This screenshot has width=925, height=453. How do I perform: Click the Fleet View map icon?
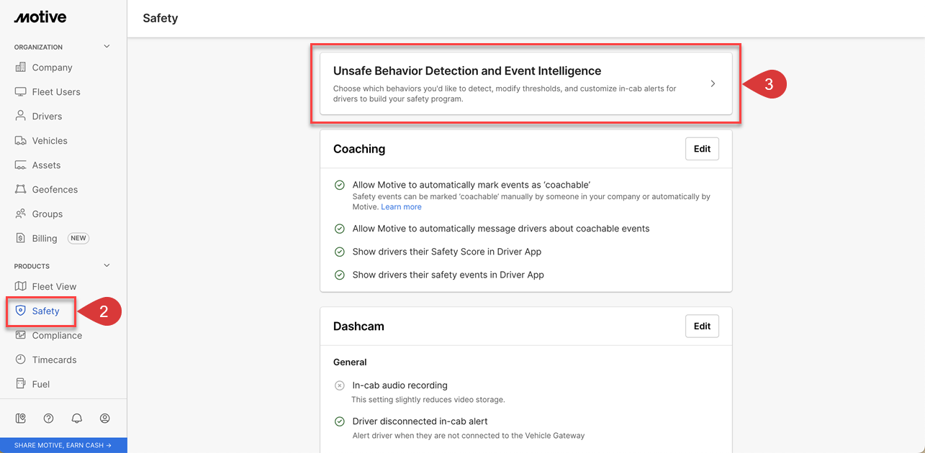coord(21,286)
